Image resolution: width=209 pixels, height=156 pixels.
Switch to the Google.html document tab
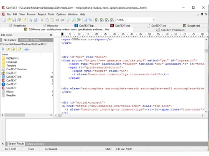click(x=191, y=26)
